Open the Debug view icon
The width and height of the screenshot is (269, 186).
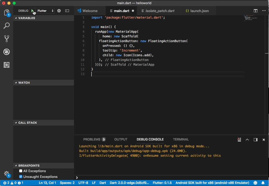[7, 52]
